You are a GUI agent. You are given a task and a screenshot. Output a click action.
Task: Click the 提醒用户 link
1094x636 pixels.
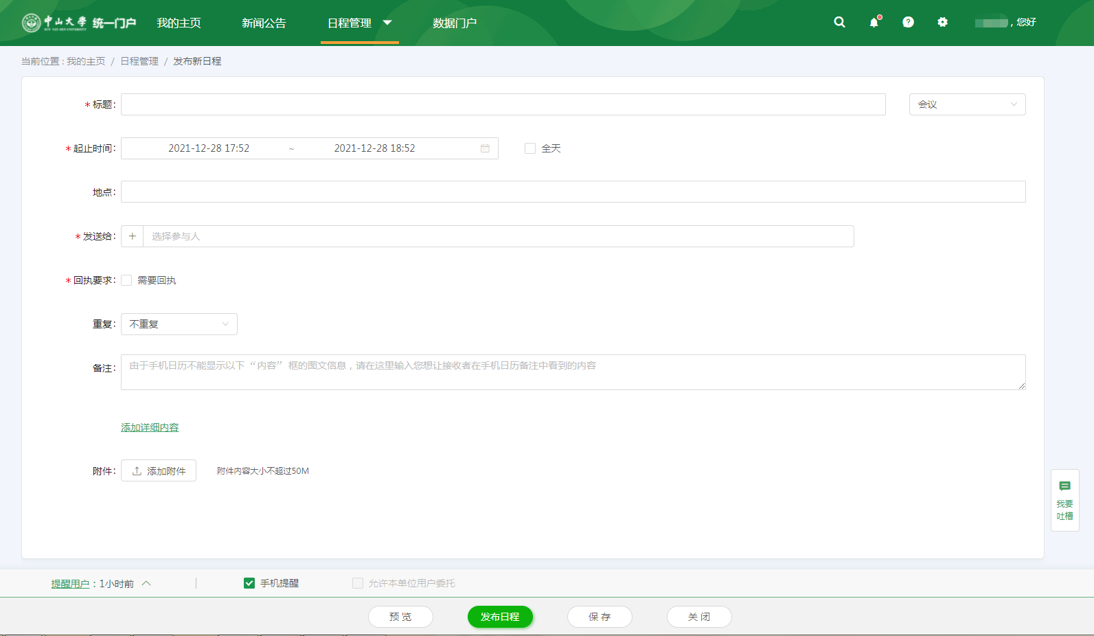[70, 584]
